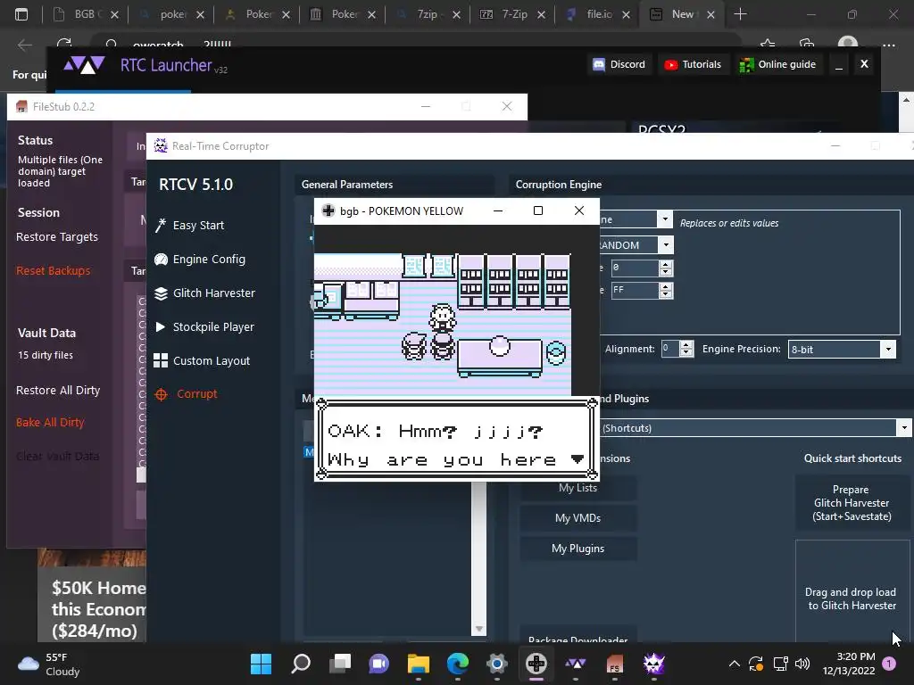Show hidden system tray icons
Image resolution: width=914 pixels, height=685 pixels.
(735, 664)
